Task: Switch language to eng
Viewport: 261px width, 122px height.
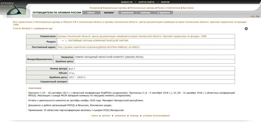Action: coord(252,16)
